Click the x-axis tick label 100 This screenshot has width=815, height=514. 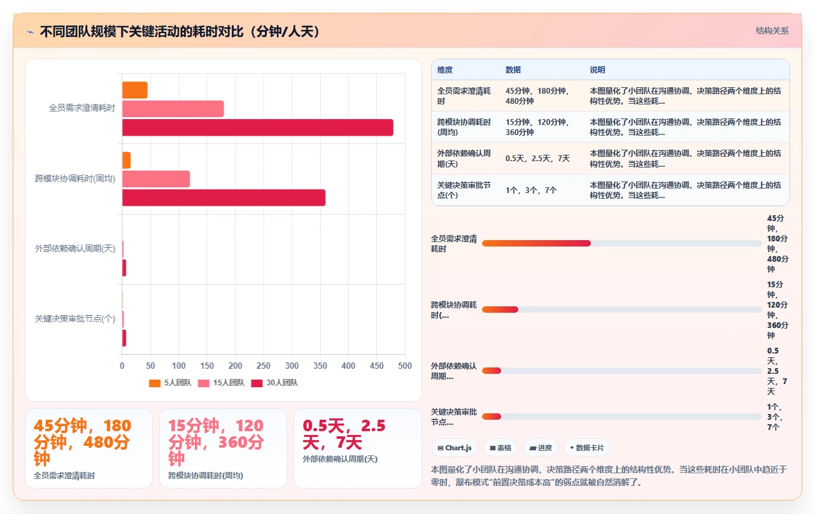click(x=179, y=366)
